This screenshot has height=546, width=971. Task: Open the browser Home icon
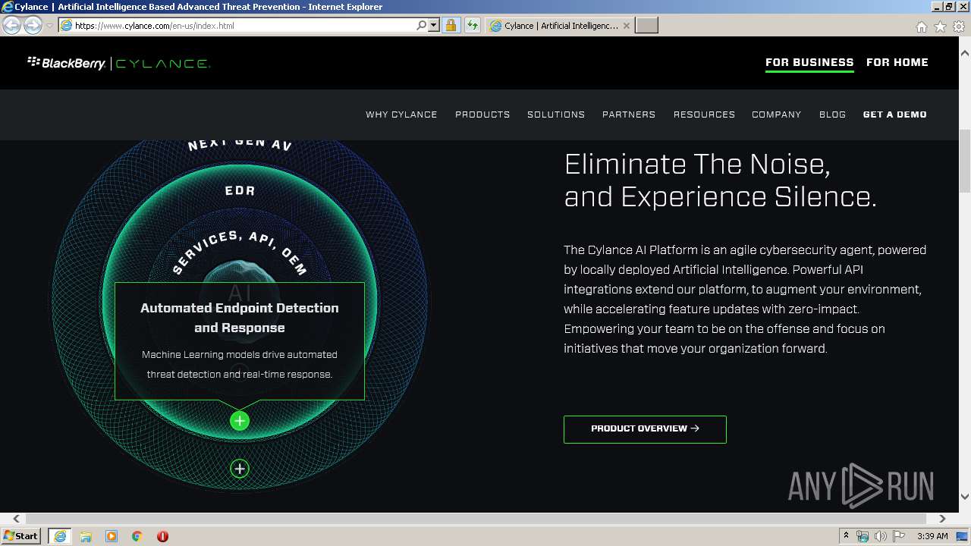921,27
